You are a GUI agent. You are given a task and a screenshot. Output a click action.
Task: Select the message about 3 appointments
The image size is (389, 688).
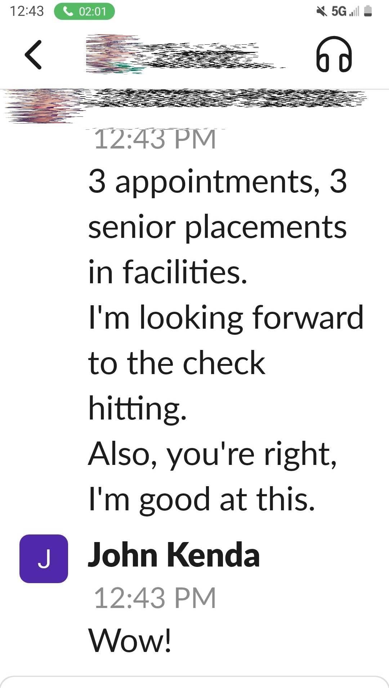pyautogui.click(x=216, y=227)
